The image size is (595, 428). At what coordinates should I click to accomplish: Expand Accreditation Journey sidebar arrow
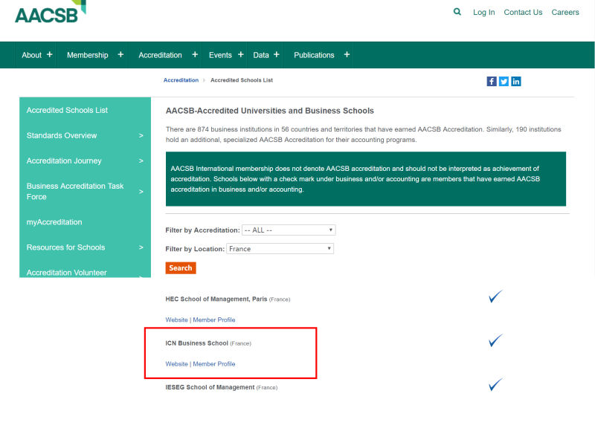pos(141,160)
